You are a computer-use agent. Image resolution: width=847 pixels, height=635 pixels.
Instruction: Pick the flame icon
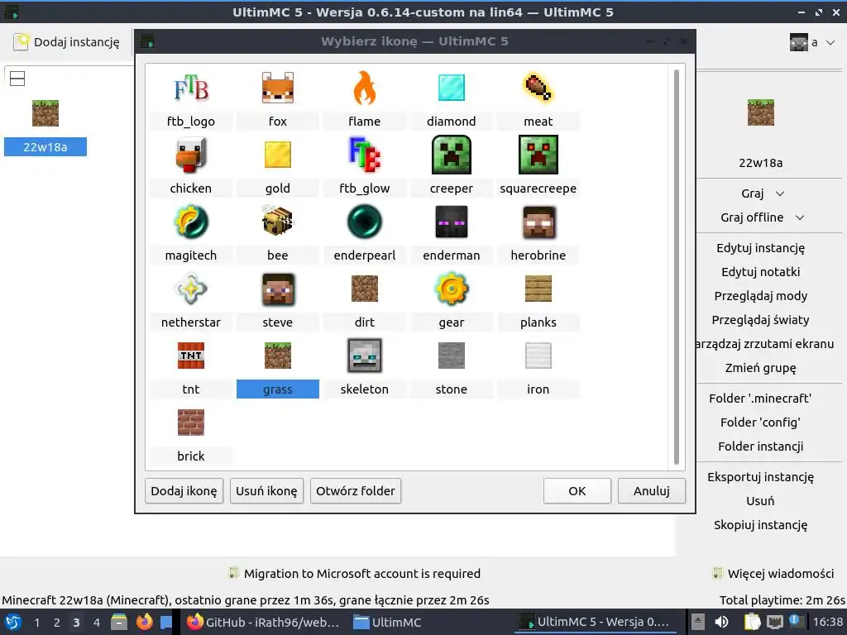365,88
